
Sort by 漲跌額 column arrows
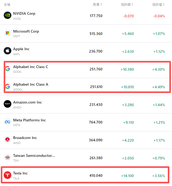point(132,4)
